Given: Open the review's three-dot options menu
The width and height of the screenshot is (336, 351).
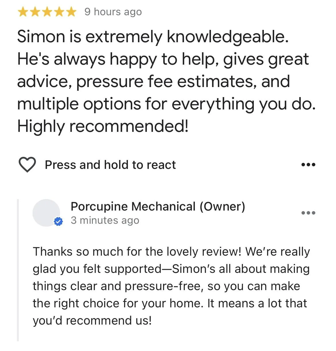Looking at the screenshot, I should pyautogui.click(x=308, y=165).
